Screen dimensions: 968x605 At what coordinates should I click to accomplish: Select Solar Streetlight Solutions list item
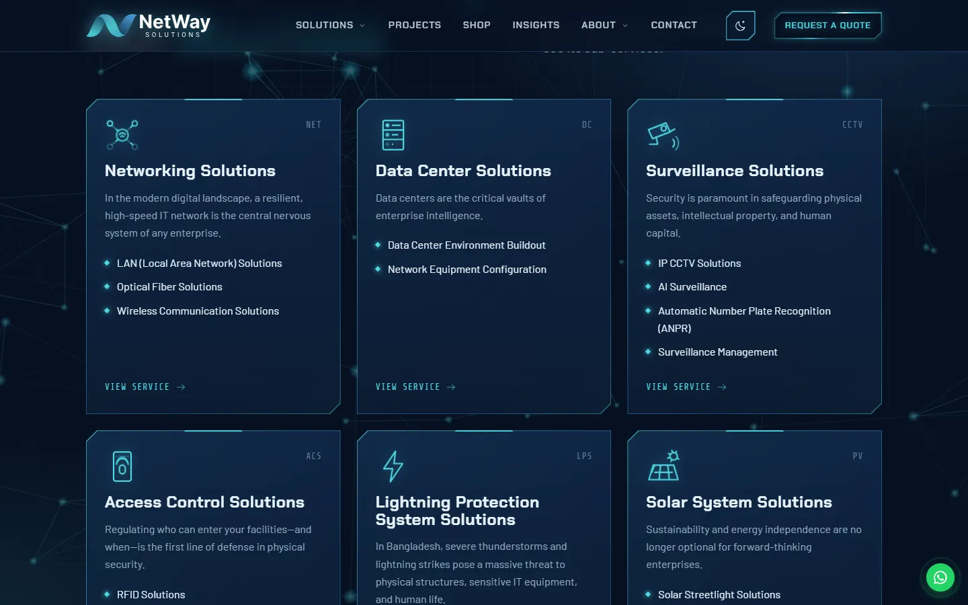pos(719,595)
